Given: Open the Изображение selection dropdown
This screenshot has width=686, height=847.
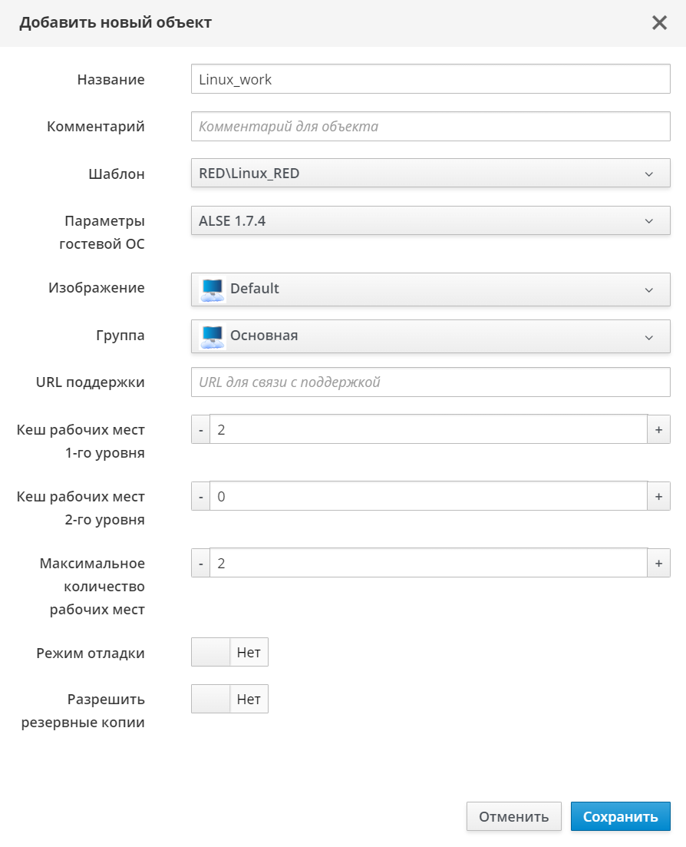Looking at the screenshot, I should coord(430,290).
